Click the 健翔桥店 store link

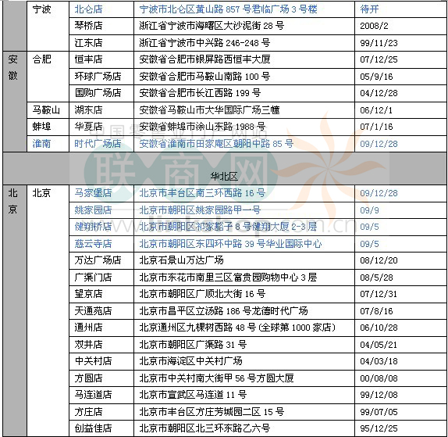[93, 227]
